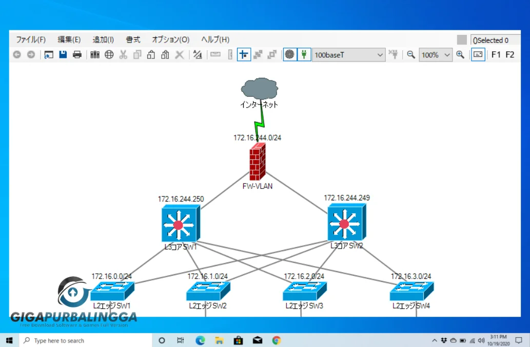Open the 書式 menu
Screen dimensions: 530x347
(x=133, y=39)
